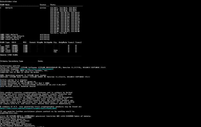
Task: Click the 'If you require further assistance' line
Action: click(x=37, y=112)
